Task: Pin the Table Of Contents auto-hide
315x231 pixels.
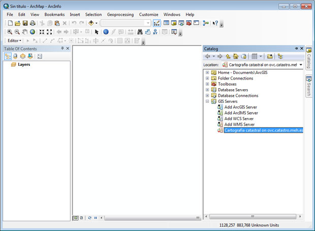Action: click(x=62, y=48)
